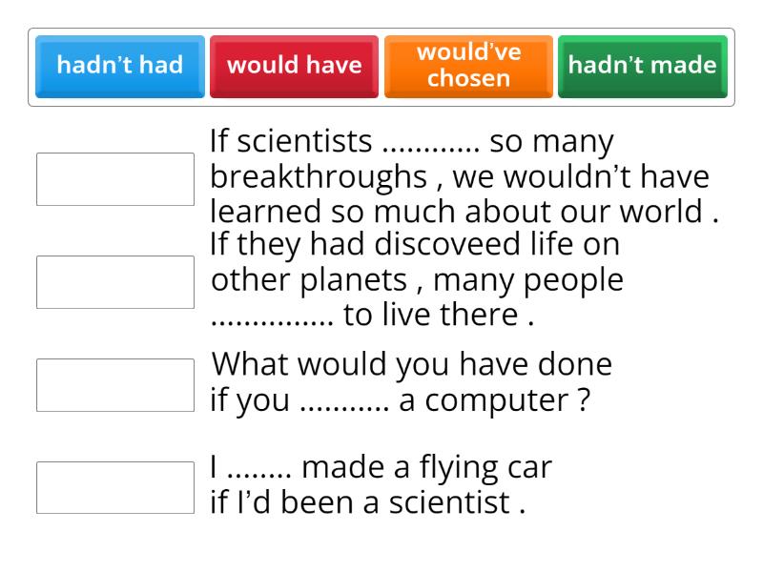Select the green "hadn't made" tile
The height and width of the screenshot is (572, 763).
pyautogui.click(x=643, y=66)
